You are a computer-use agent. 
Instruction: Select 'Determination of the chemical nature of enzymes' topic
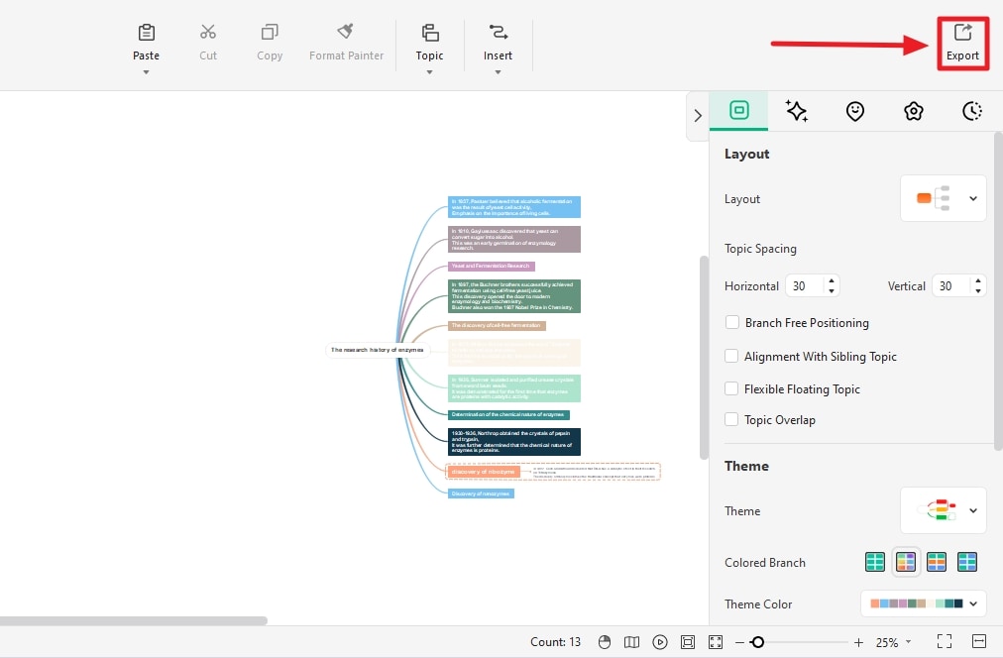[x=508, y=414]
